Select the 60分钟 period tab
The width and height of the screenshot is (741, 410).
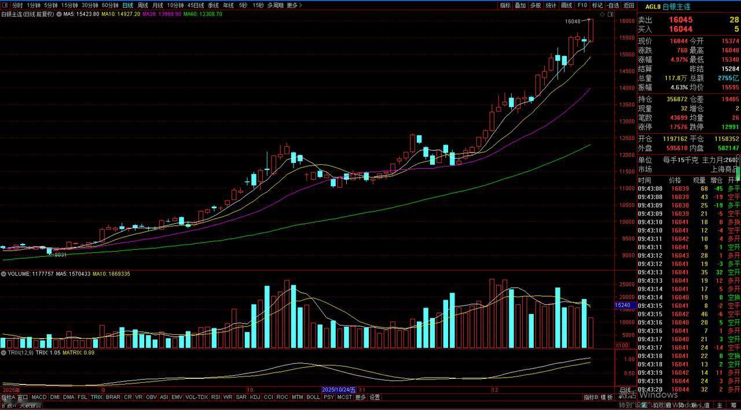pos(110,5)
